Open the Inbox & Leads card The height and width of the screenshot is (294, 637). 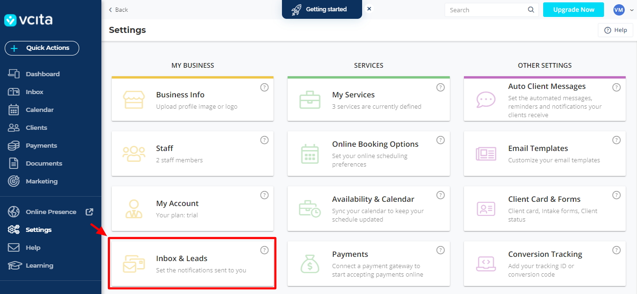coord(192,263)
